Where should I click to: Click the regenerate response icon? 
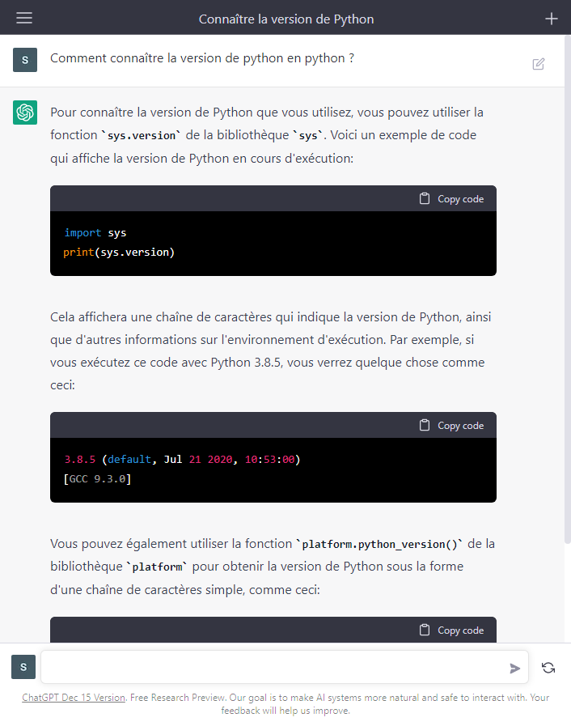point(548,667)
